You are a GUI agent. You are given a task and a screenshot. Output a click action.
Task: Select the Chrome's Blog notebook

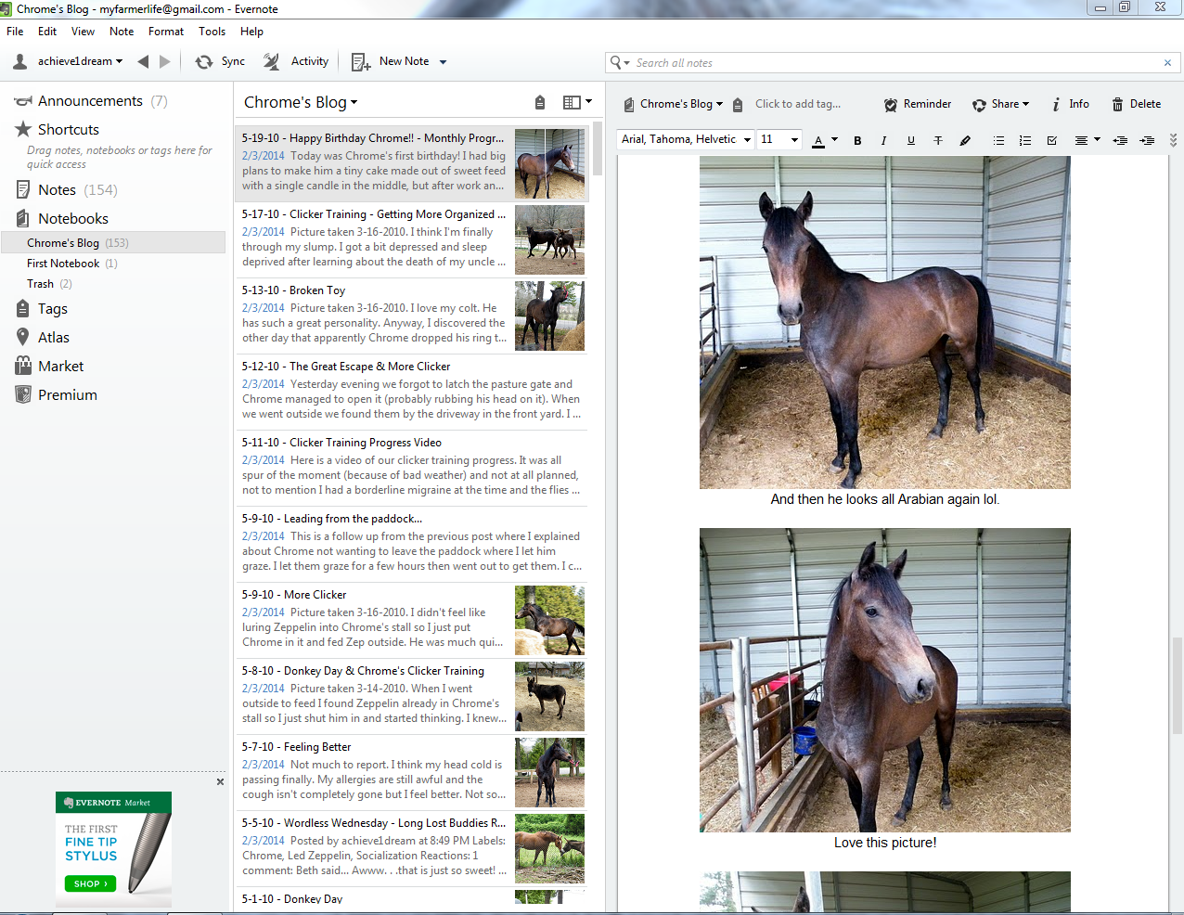coord(112,242)
